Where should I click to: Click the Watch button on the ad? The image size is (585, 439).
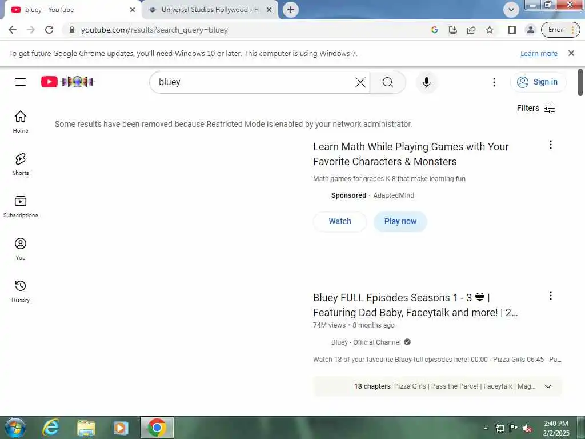tap(340, 221)
